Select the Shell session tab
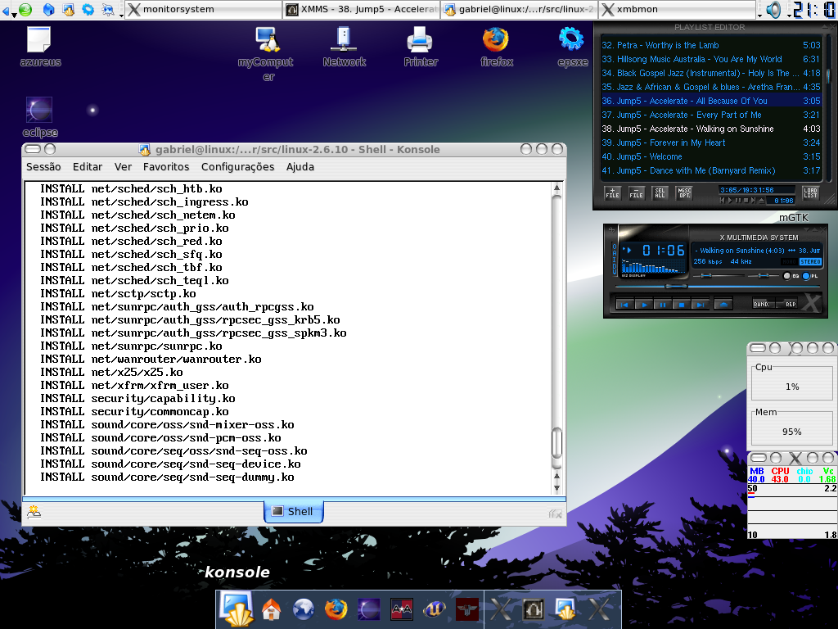The height and width of the screenshot is (629, 838). tap(294, 511)
